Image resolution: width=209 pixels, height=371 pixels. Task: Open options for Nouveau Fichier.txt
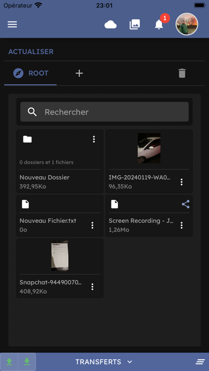tap(93, 225)
